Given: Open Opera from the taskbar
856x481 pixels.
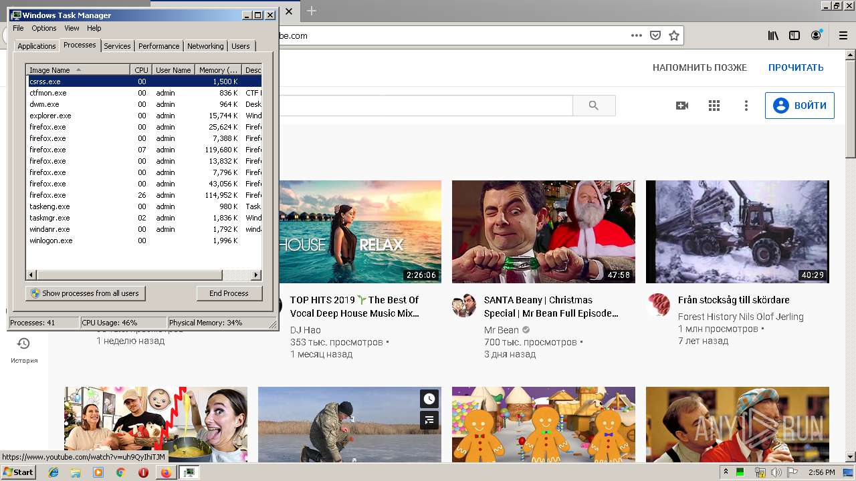Looking at the screenshot, I should click(x=143, y=472).
